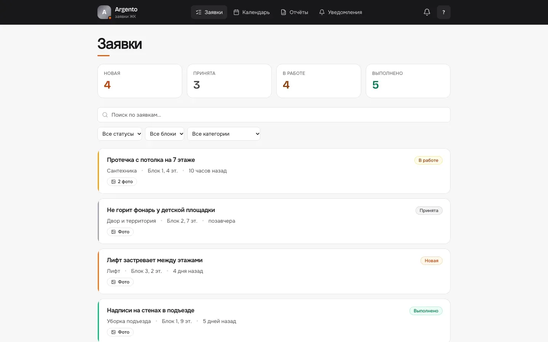This screenshot has height=342, width=548.
Task: Click the В работе status badge
Action: 428,160
